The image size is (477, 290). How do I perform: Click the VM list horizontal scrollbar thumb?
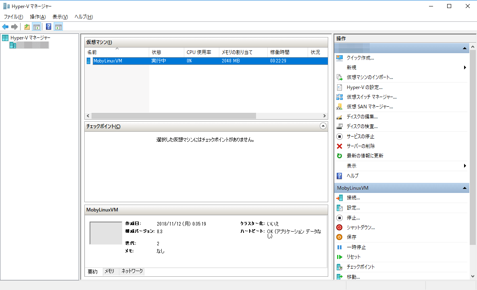(x=174, y=116)
